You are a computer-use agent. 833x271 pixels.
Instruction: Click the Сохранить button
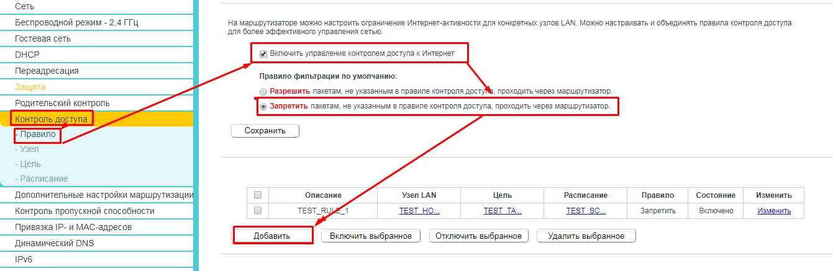(265, 131)
